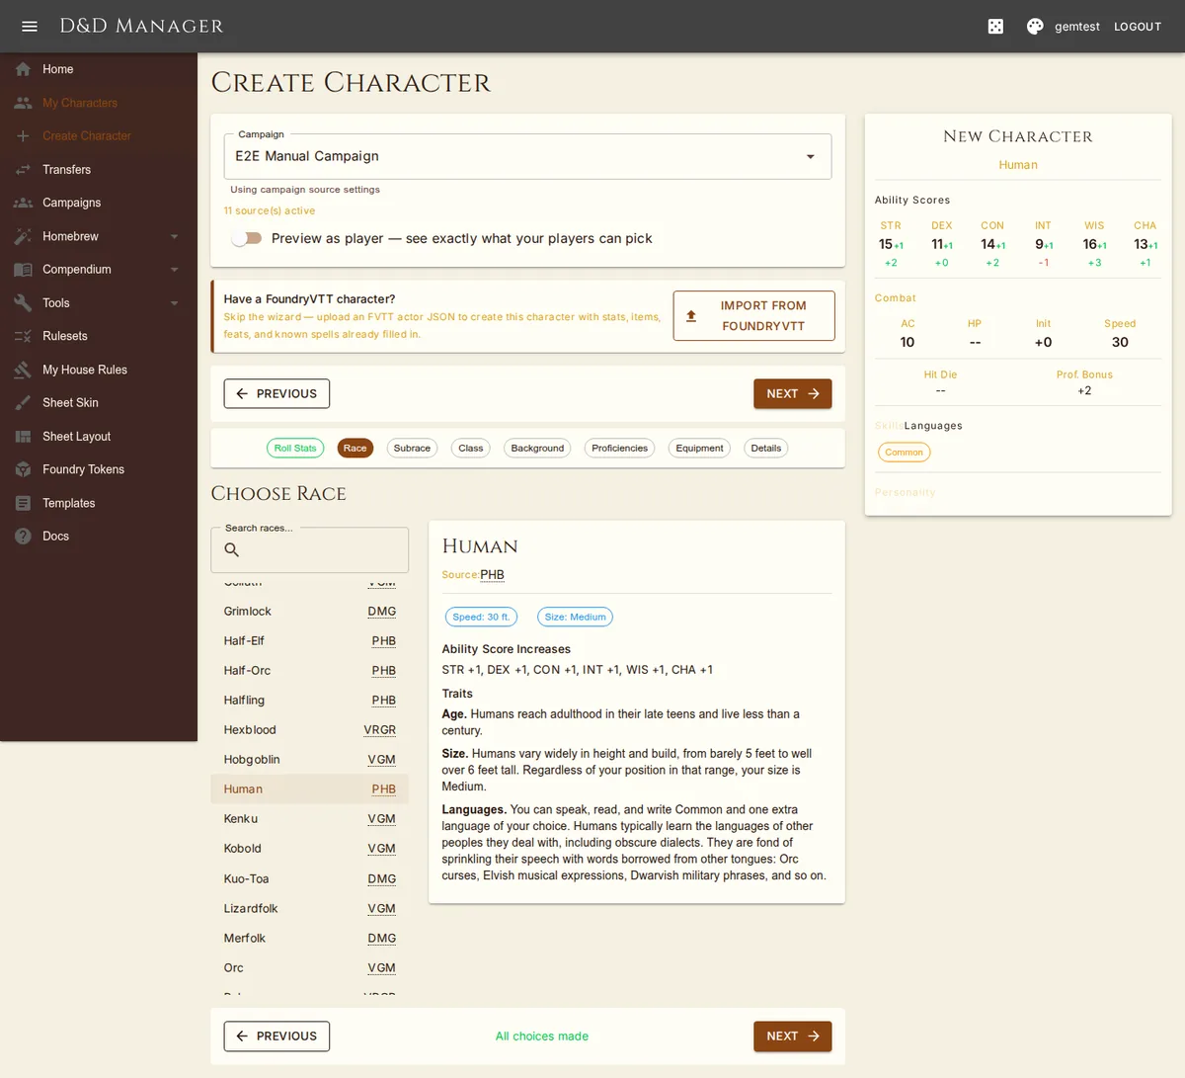Jump to the Subrace step
Viewport: 1185px width, 1078px height.
pyautogui.click(x=412, y=449)
